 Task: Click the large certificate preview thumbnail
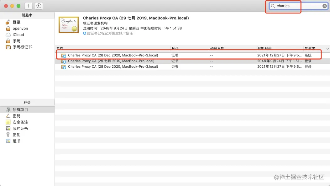(x=69, y=25)
